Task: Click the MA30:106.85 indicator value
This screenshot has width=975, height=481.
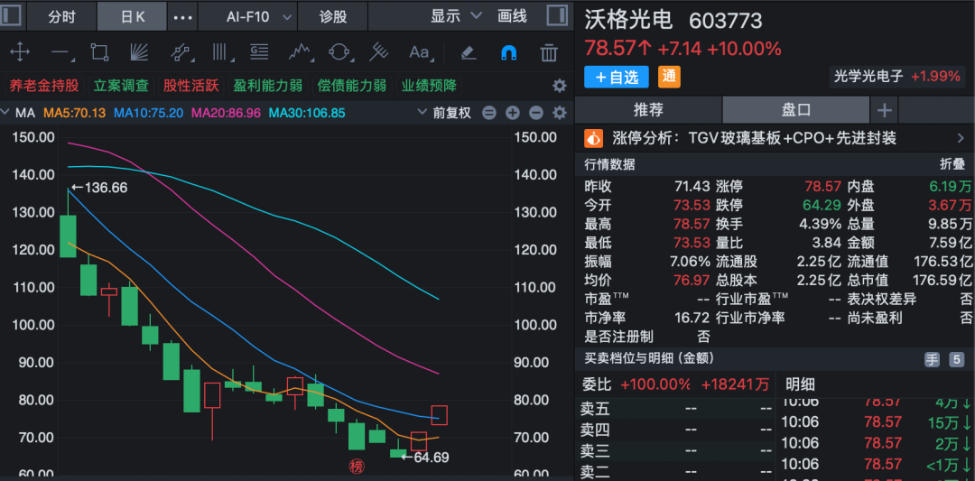Action: (307, 113)
